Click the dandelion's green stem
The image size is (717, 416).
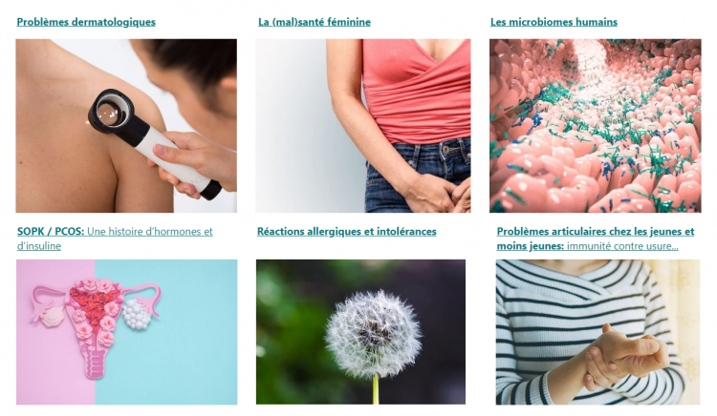tap(376, 389)
